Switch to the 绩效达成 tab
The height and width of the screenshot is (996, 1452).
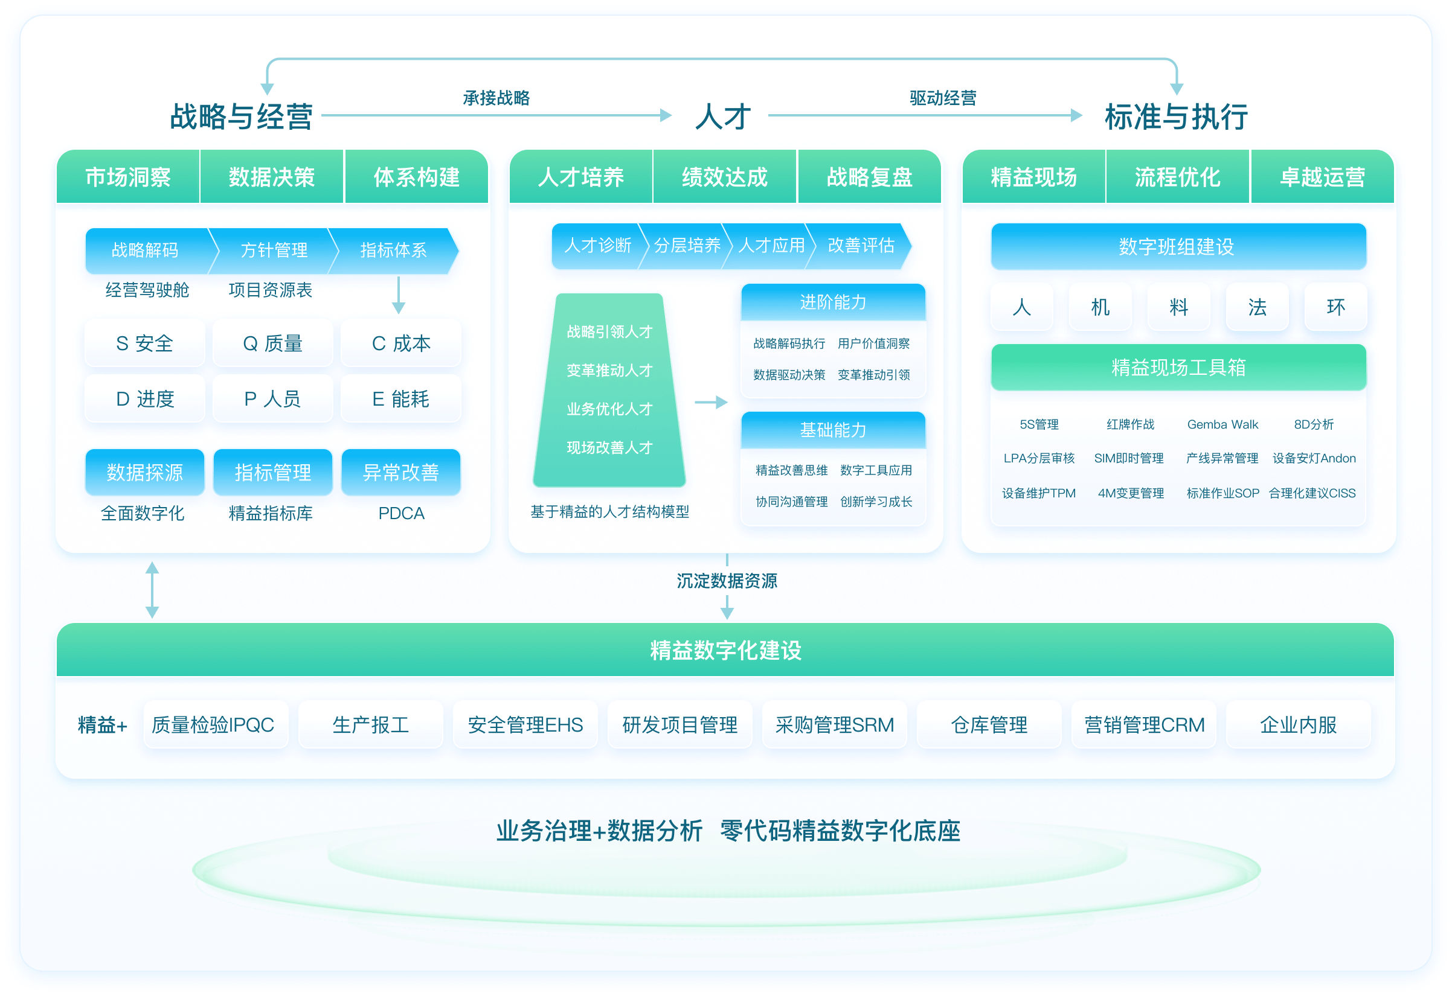point(725,177)
